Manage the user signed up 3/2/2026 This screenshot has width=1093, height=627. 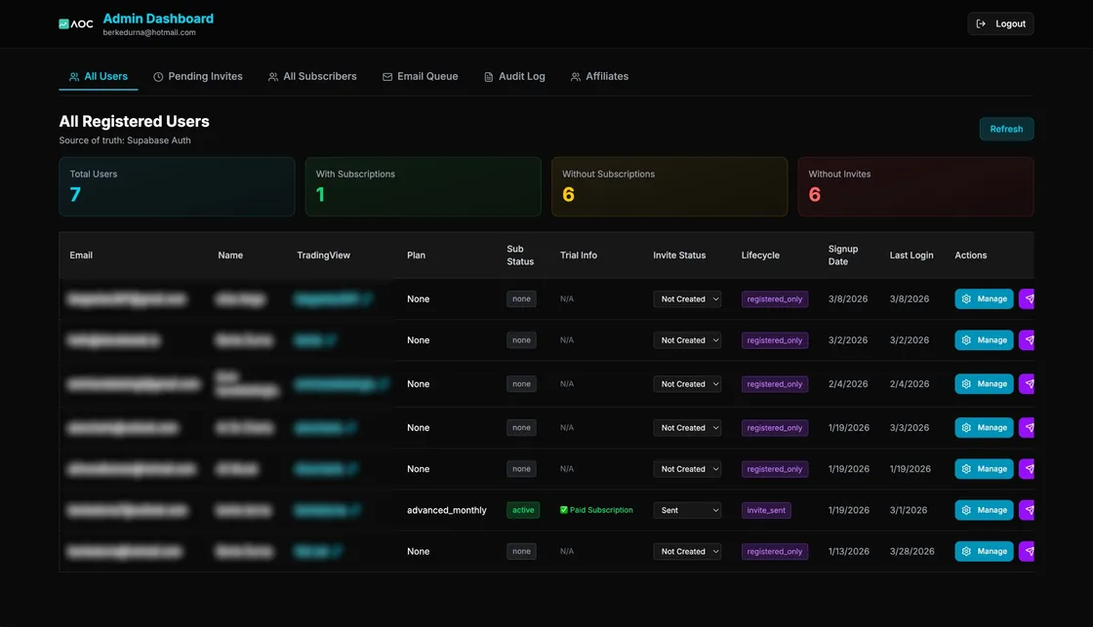984,340
